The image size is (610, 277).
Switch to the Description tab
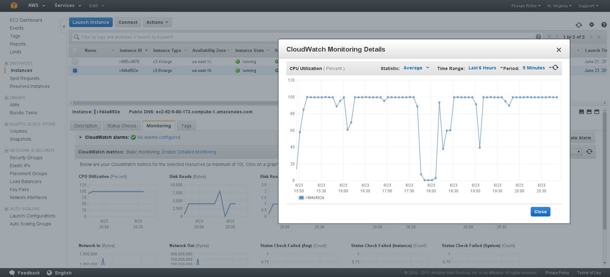point(86,126)
